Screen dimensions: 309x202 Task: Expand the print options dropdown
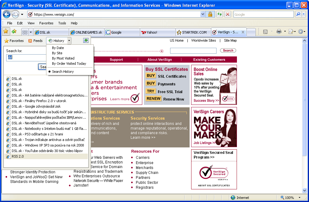click(x=285, y=32)
